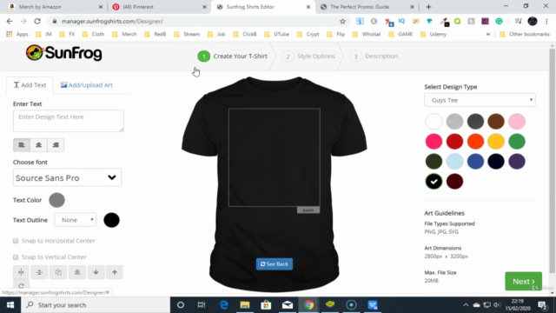This screenshot has width=556, height=313.
Task: Open the Choose font dropdown
Action: coord(67,177)
